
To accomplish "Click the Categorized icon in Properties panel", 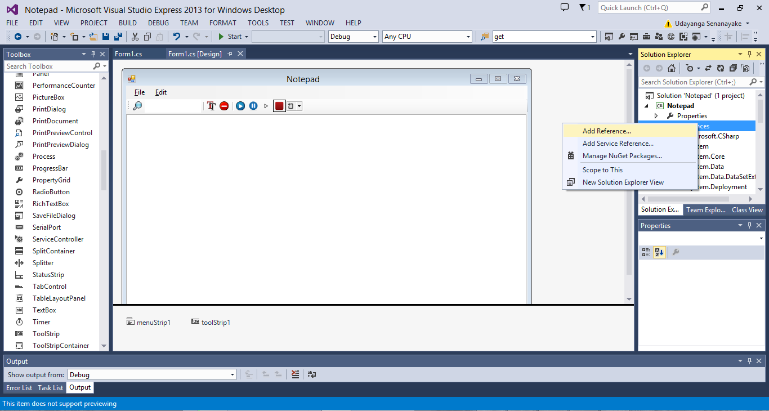I will coord(646,252).
